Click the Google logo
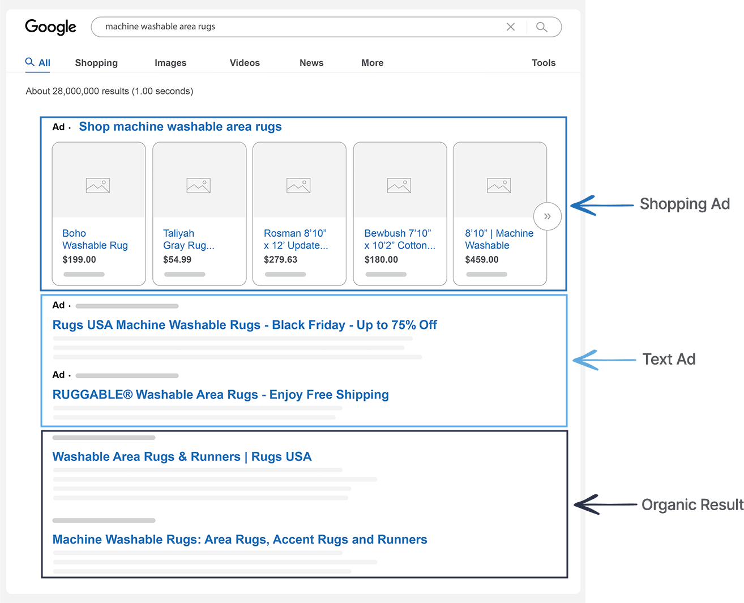 (50, 27)
